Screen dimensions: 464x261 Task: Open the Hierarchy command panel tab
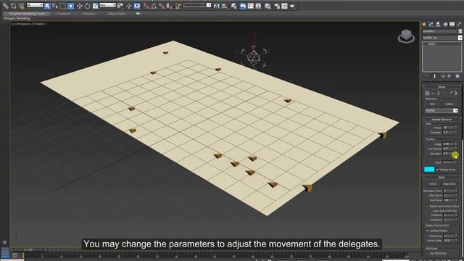[438, 24]
